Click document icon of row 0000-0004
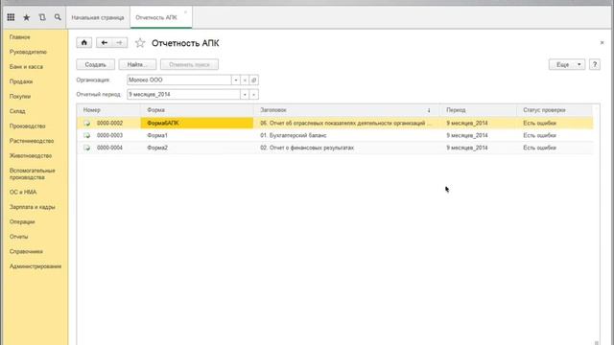 (x=87, y=148)
